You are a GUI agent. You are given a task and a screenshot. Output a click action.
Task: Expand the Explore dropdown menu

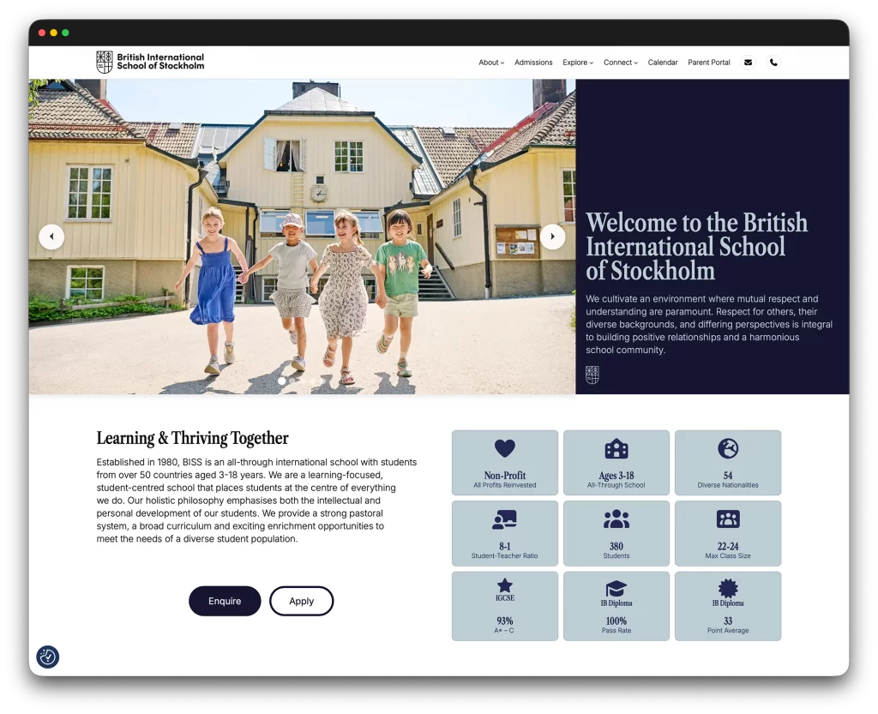(578, 63)
